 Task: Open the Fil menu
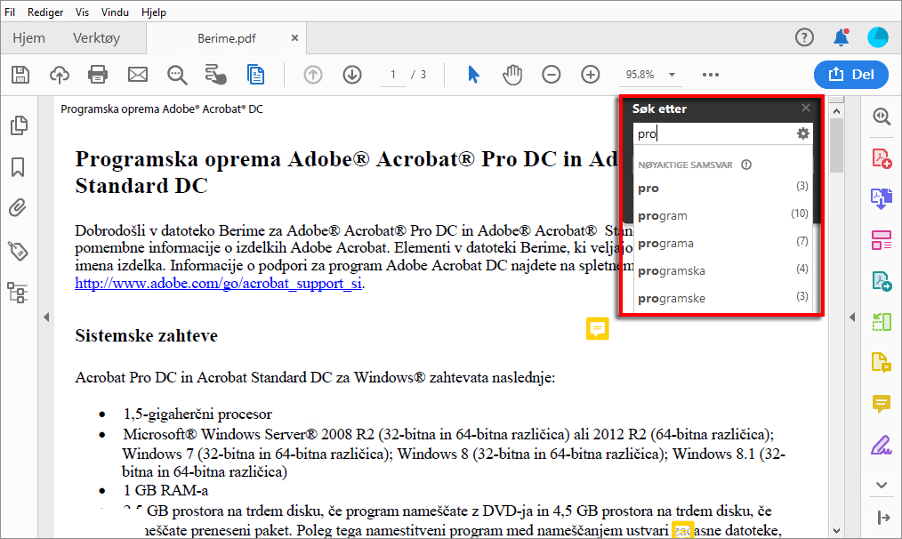(x=10, y=12)
